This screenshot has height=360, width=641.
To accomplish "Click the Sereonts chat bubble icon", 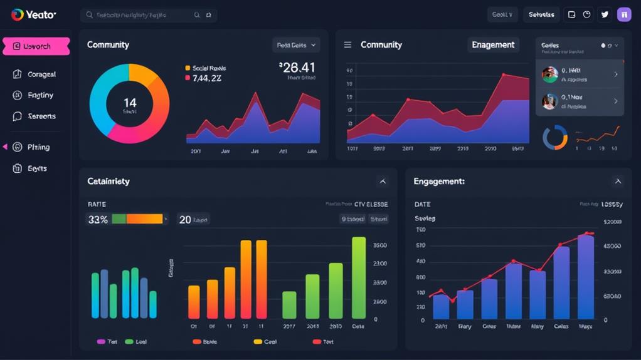I will [17, 116].
